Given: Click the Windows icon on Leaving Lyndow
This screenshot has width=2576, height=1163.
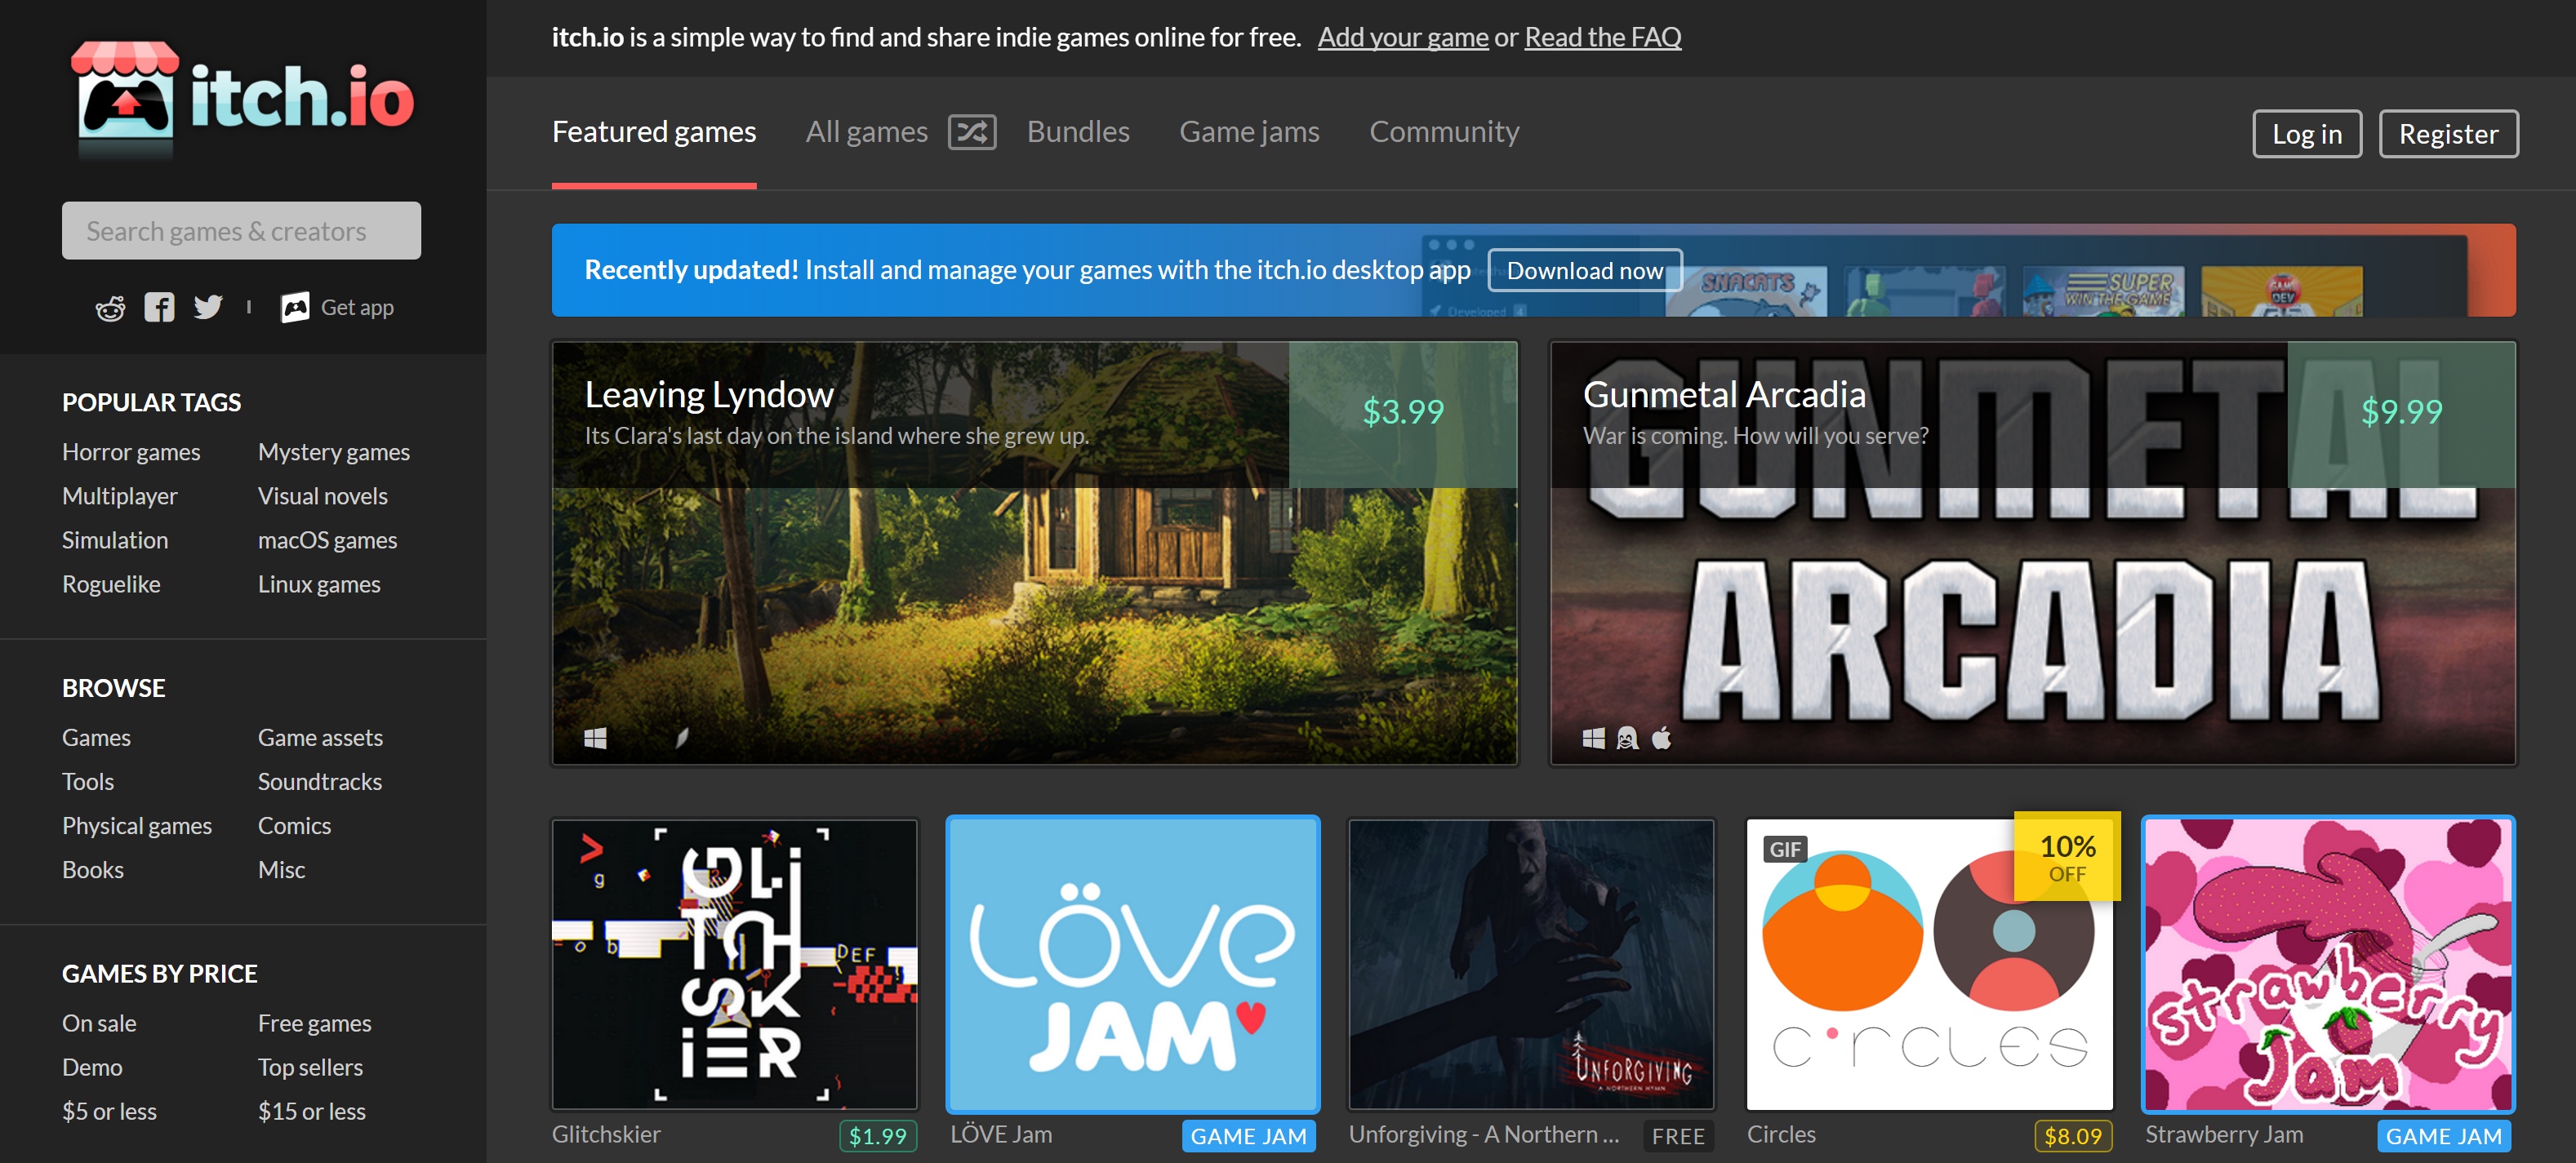Looking at the screenshot, I should coord(595,738).
